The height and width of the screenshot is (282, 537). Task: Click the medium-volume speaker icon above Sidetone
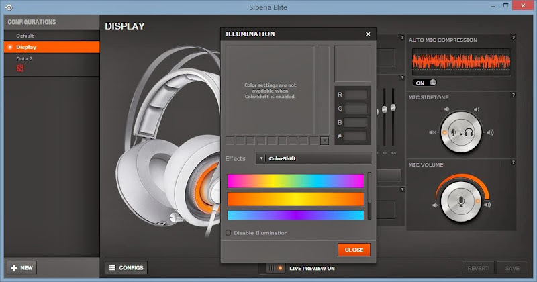477,109
